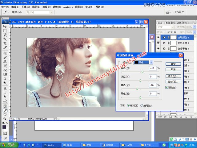
Task: Click the 存储(S)... button
Action: point(173,81)
